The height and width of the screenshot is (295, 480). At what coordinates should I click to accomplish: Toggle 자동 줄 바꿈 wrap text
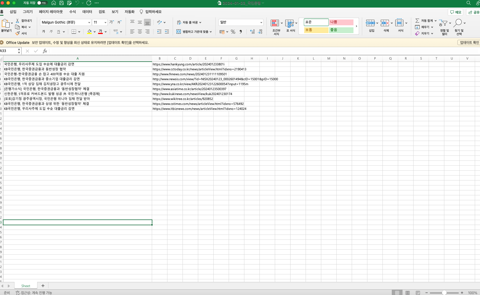click(189, 22)
